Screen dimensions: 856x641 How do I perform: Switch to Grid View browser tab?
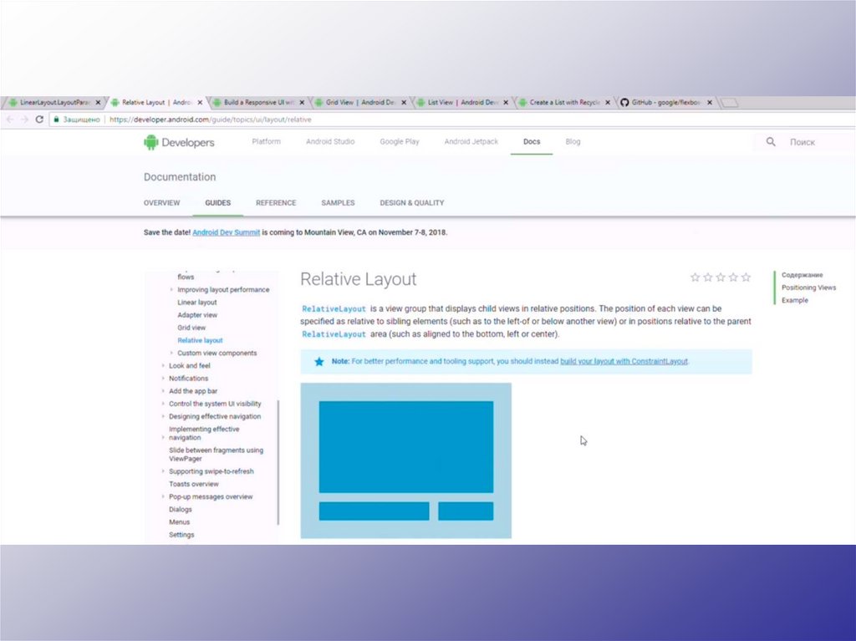(x=360, y=102)
